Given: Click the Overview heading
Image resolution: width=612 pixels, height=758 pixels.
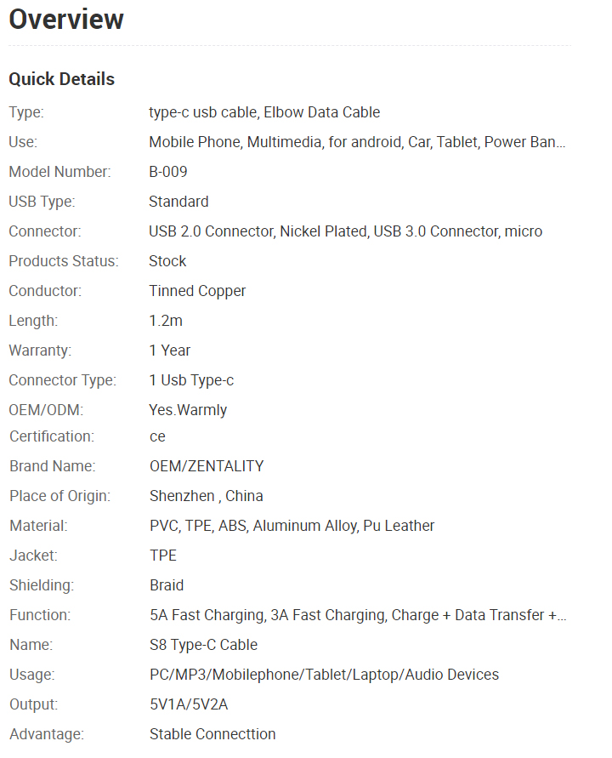Looking at the screenshot, I should click(66, 20).
